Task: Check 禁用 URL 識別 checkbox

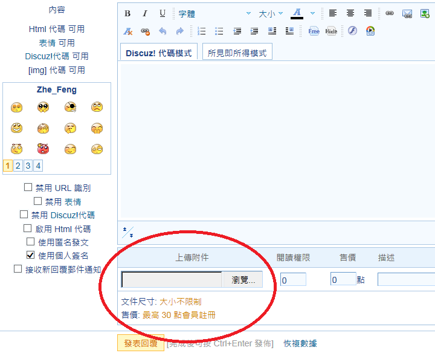Action: [28, 187]
